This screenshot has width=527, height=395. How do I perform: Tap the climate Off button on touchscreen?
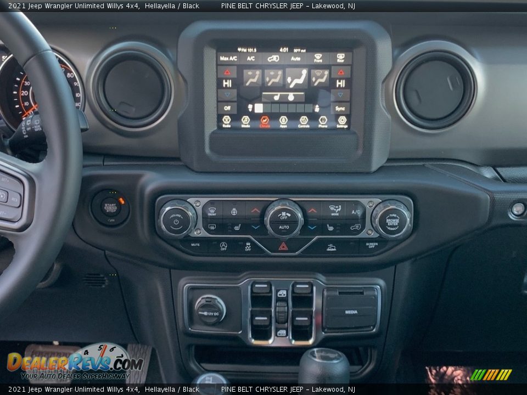click(227, 108)
